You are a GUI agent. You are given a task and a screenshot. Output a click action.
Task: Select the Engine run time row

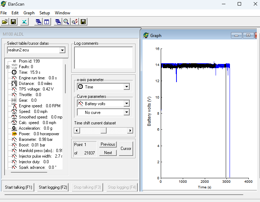[x=38, y=78]
